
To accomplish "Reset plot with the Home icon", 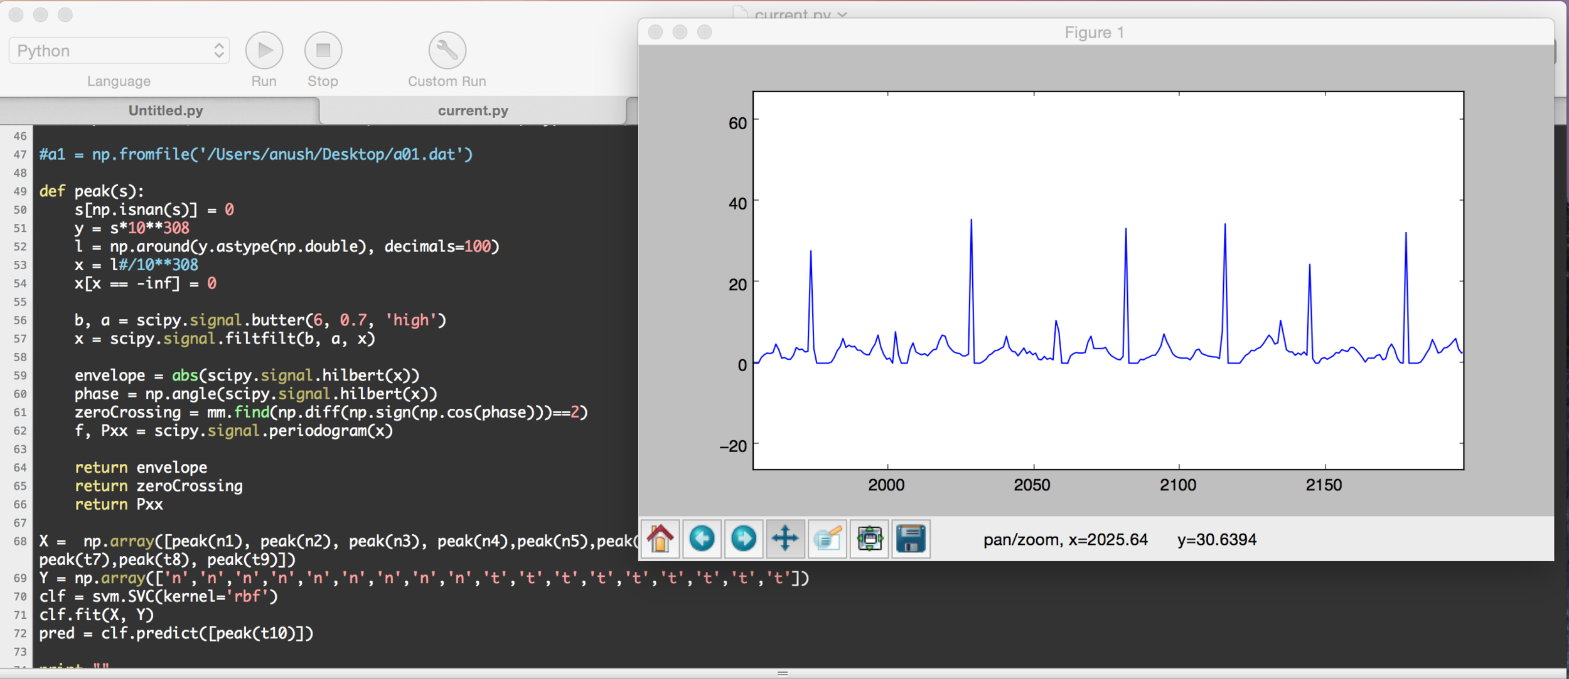I will pos(660,539).
